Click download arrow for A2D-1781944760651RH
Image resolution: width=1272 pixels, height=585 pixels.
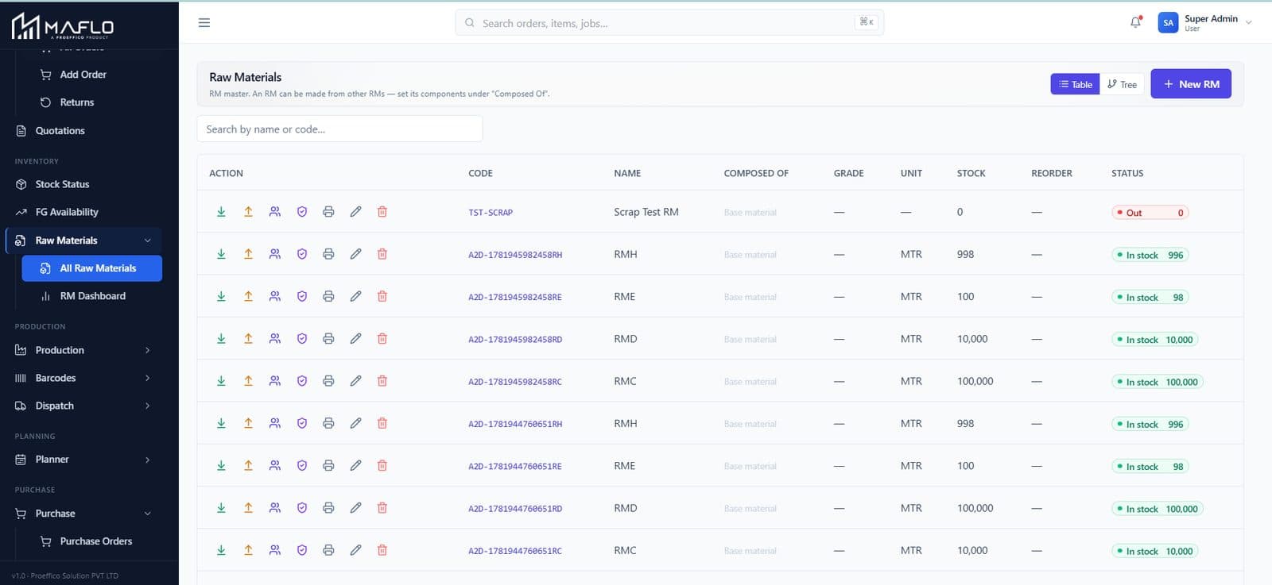click(221, 423)
